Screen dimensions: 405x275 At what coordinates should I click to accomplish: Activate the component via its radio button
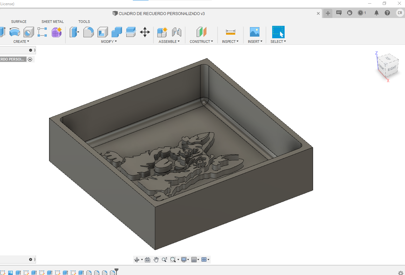coord(30,59)
